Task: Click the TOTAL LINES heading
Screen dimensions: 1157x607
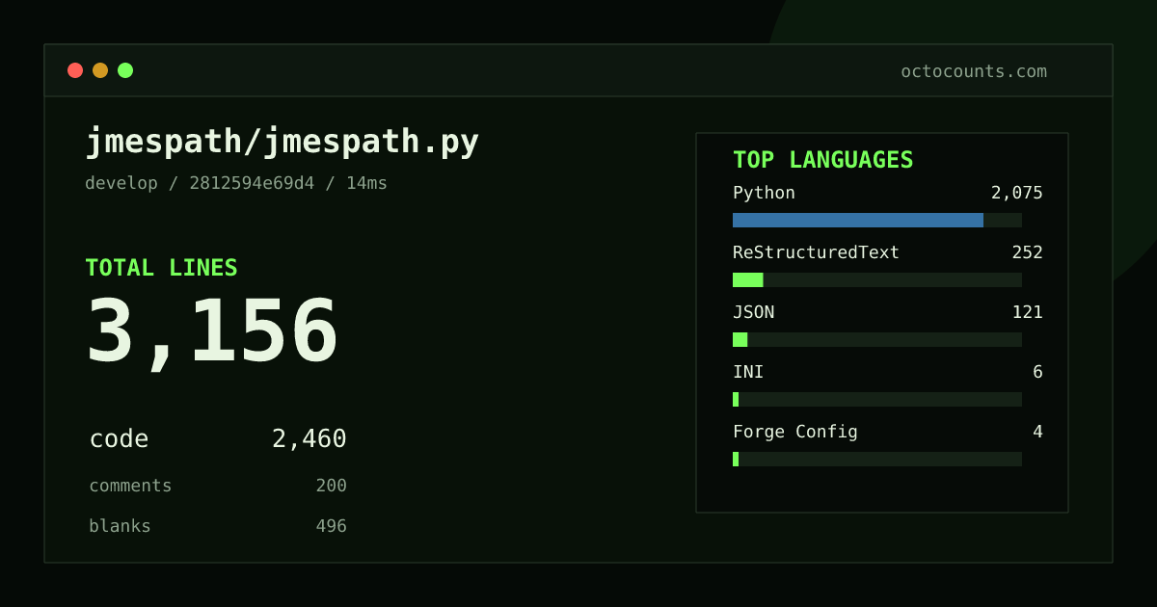Action: [161, 268]
